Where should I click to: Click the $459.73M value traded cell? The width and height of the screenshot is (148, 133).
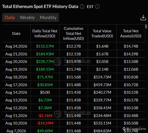click(102, 85)
